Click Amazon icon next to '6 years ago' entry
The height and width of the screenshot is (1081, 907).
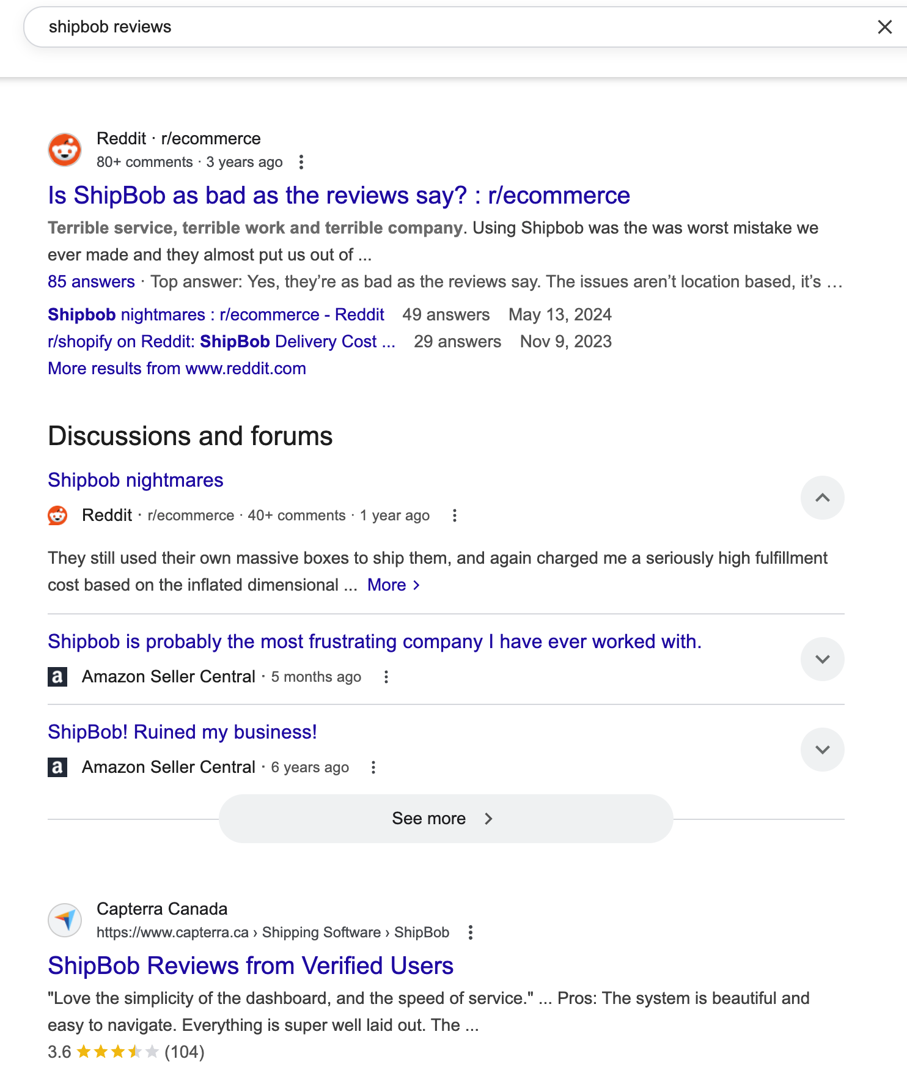pos(57,767)
